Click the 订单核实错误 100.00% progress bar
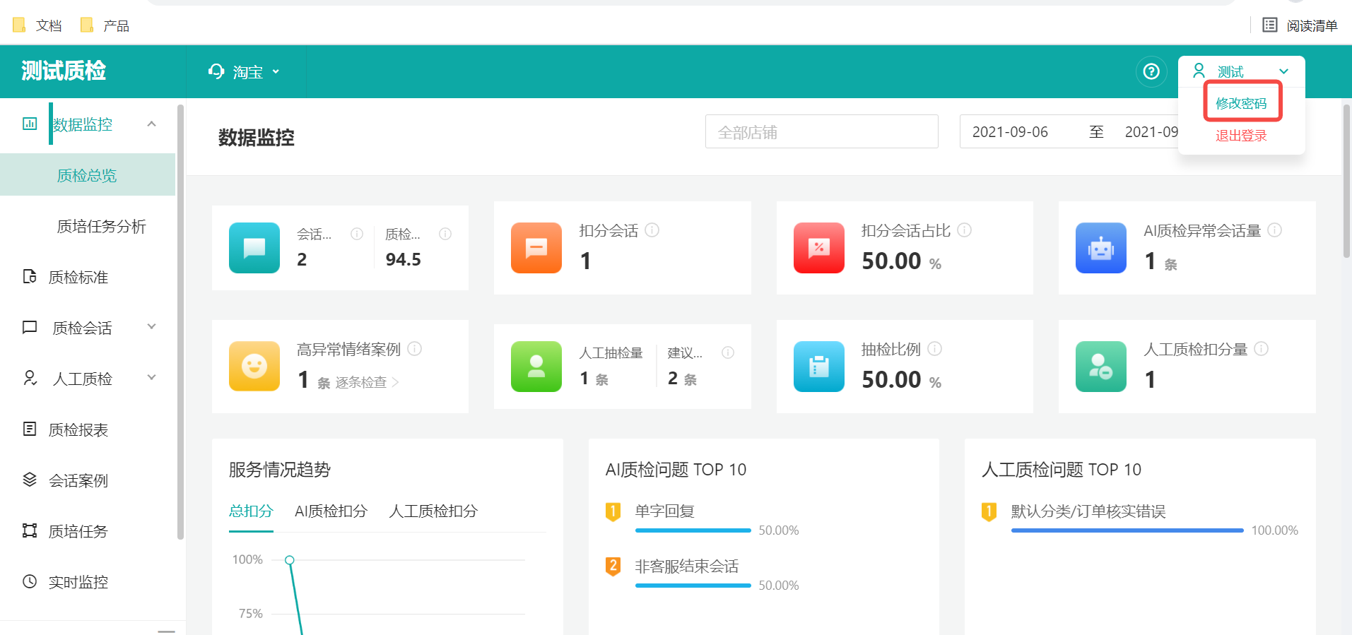This screenshot has height=635, width=1352. (x=1127, y=530)
